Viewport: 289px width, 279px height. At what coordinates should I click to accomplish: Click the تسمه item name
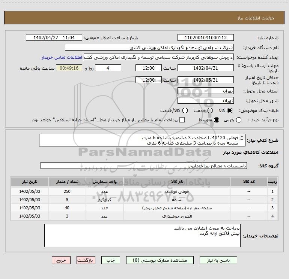coord(177,200)
